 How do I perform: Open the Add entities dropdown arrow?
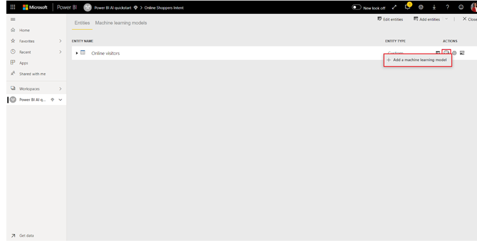click(446, 20)
